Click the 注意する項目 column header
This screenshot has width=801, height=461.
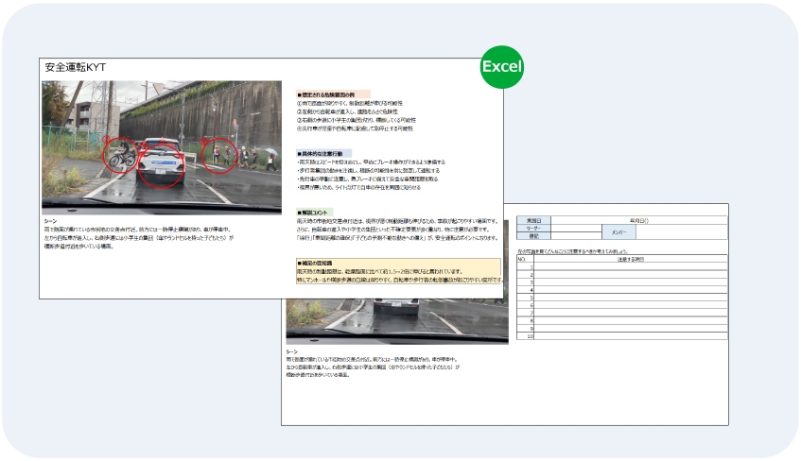631,259
